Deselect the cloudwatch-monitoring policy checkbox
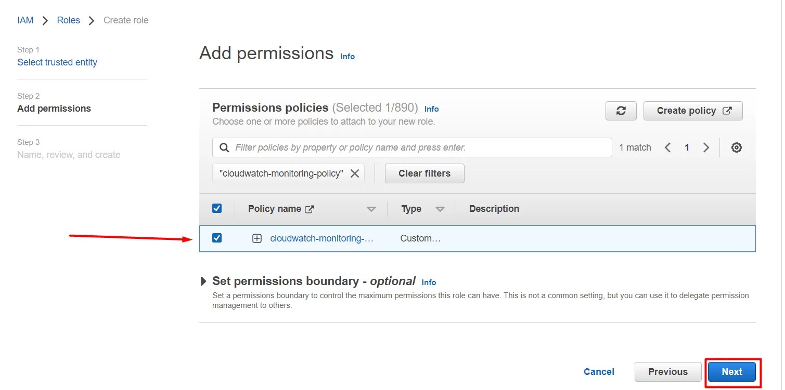The width and height of the screenshot is (785, 390). [217, 238]
